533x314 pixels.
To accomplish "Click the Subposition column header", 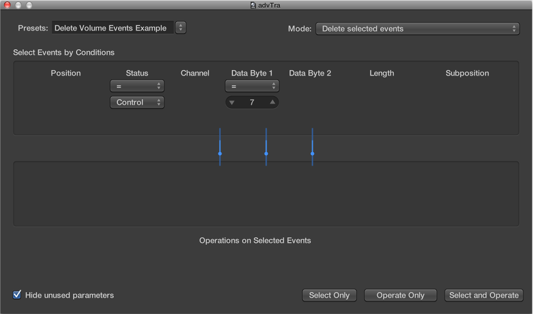I will coord(467,73).
